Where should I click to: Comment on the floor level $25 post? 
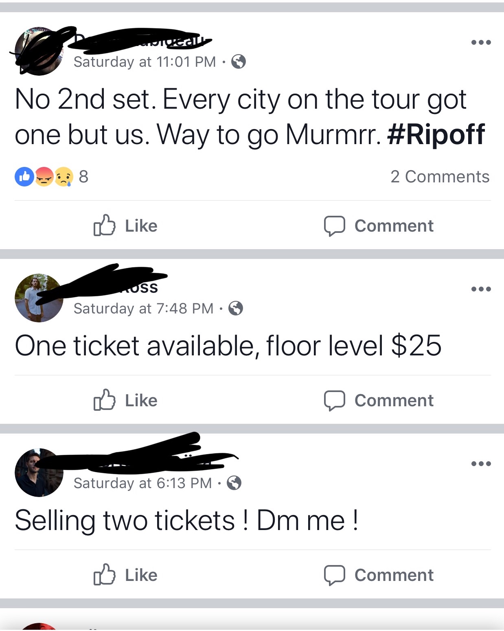tap(379, 400)
